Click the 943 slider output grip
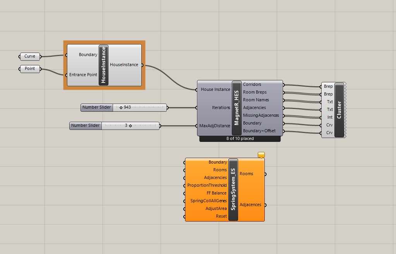Screen dimensions: 396x254 coord(168,108)
